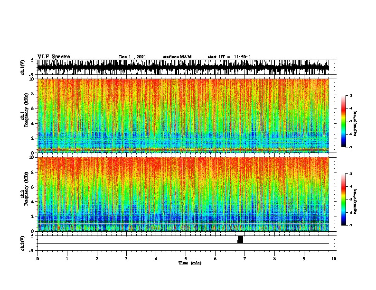Click the 'Time (min)' axis label
376x290 pixels.
[x=190, y=263]
